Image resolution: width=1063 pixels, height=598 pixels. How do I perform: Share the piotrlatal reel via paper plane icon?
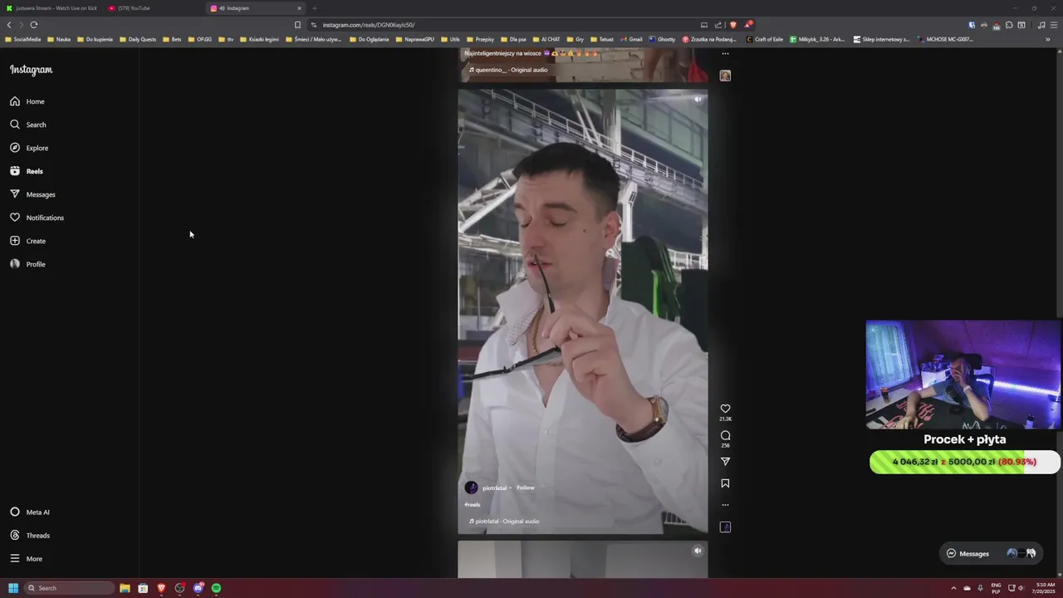pyautogui.click(x=725, y=461)
